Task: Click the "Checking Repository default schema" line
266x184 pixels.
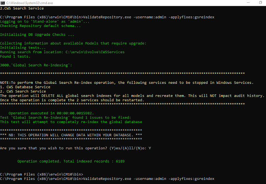Action: coord(40,26)
